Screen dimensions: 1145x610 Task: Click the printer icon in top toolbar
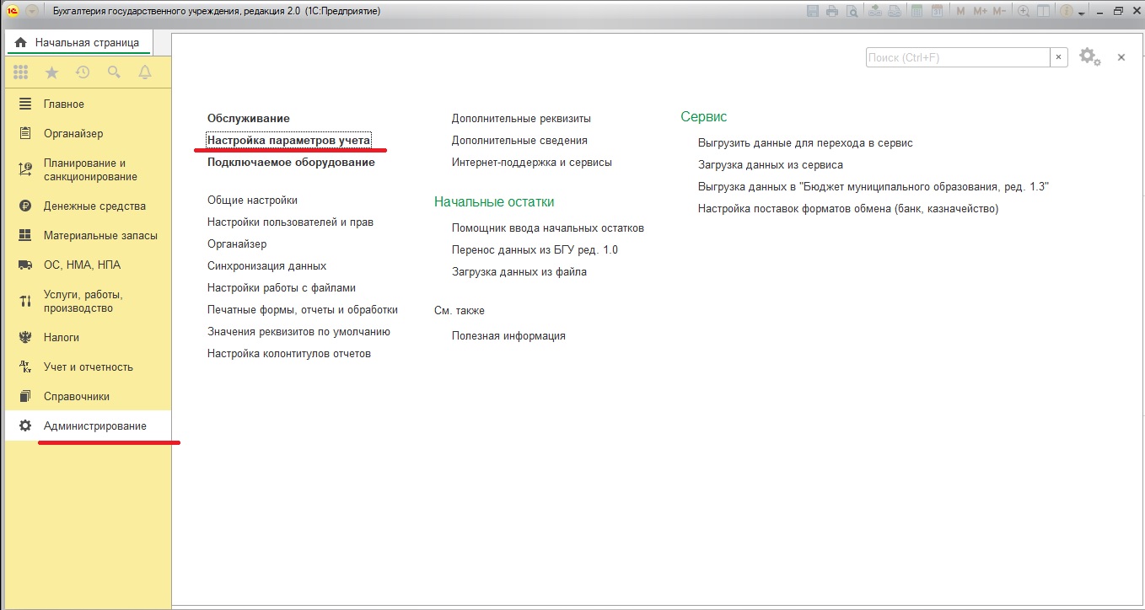(832, 11)
